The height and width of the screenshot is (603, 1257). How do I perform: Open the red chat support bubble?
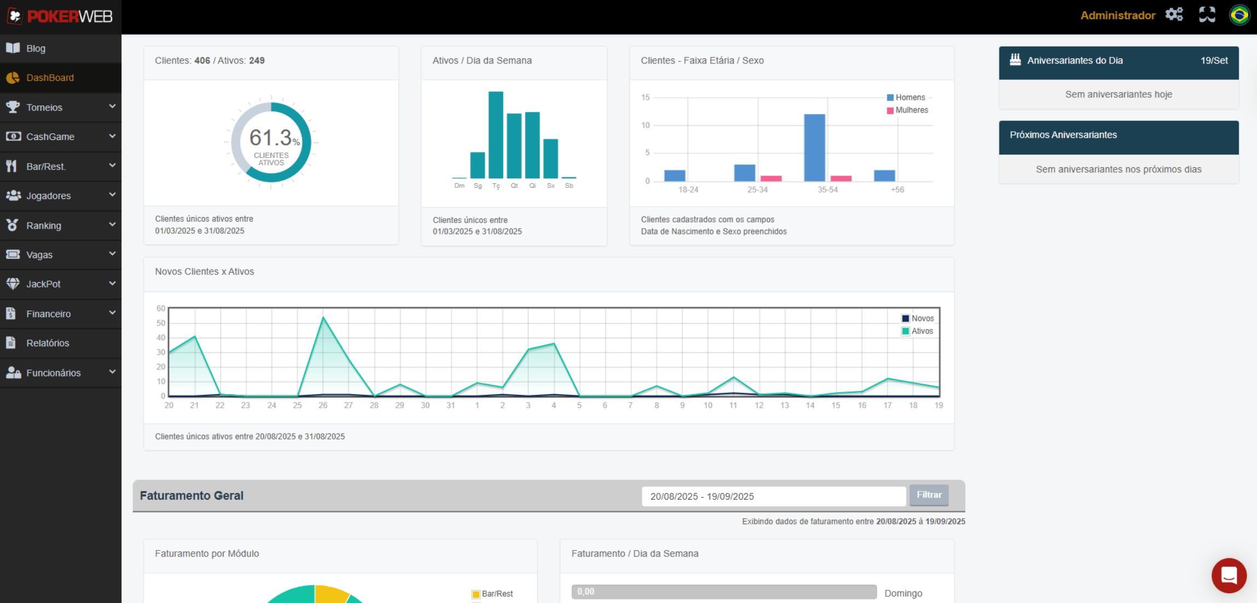1229,575
